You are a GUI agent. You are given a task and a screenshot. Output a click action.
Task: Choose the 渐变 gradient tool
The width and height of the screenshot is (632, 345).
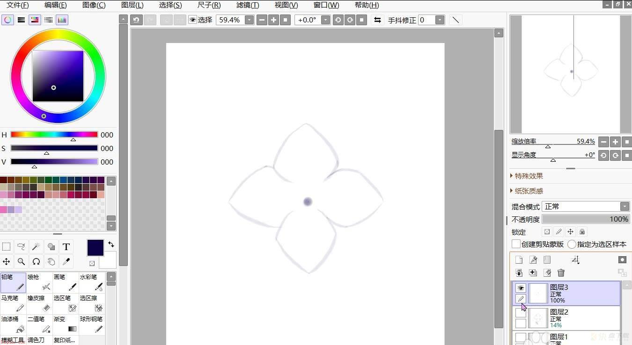(66, 325)
